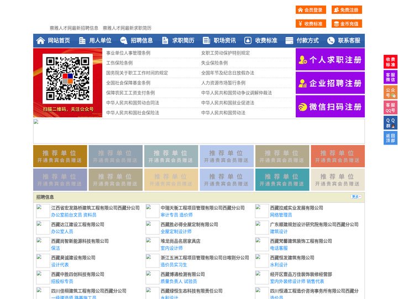Open the 免费注册 orange button

347,10
